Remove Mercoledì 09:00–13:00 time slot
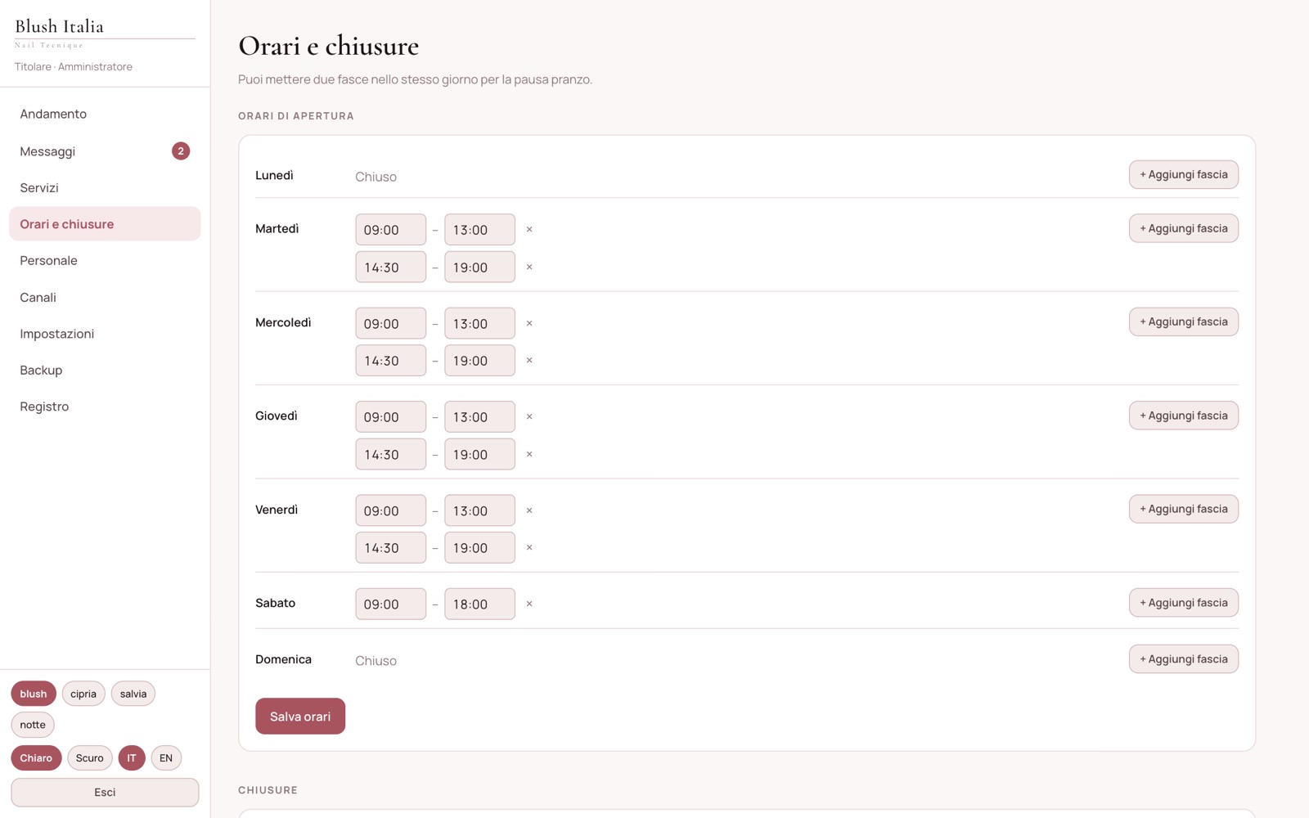The height and width of the screenshot is (818, 1309). click(529, 324)
